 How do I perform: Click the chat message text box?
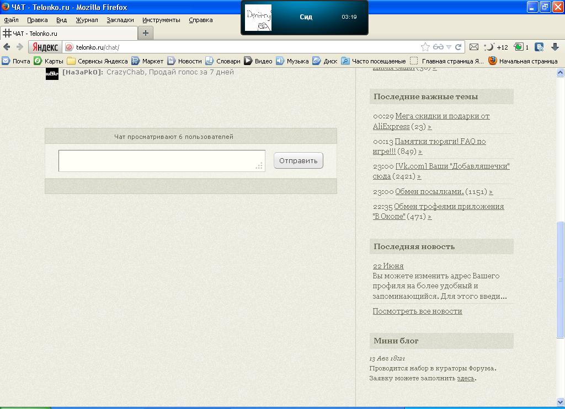162,160
